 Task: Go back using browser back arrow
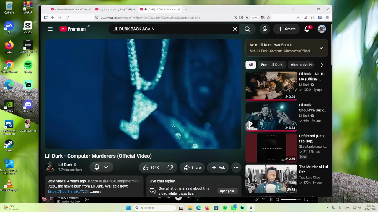pyautogui.click(x=53, y=18)
